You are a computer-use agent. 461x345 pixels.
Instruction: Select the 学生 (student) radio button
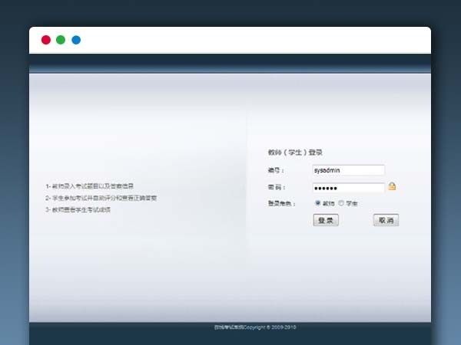click(342, 203)
